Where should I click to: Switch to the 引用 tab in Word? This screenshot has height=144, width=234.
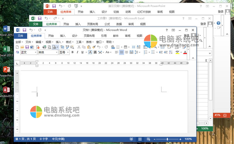click(104, 36)
